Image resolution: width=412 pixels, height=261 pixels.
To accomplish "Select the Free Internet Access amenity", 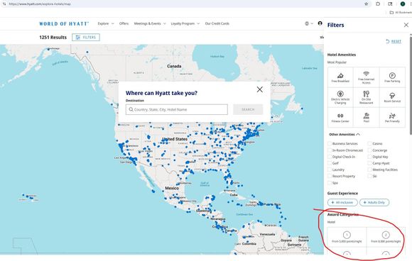I will [x=367, y=77].
